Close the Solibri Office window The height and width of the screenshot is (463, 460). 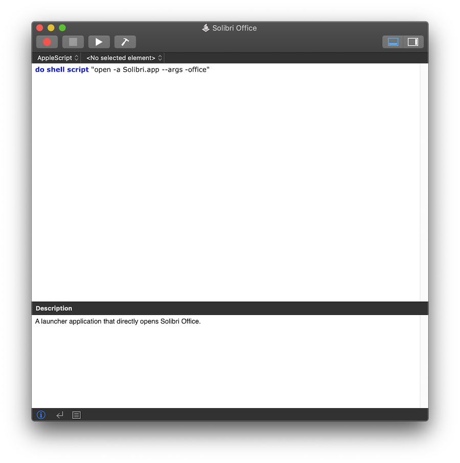(x=39, y=28)
